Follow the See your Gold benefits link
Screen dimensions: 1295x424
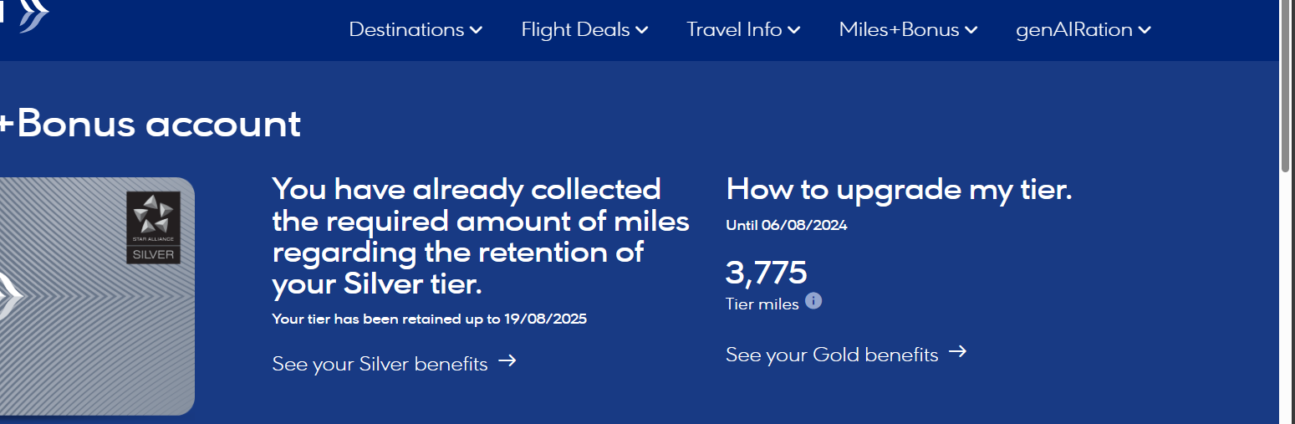coord(832,355)
